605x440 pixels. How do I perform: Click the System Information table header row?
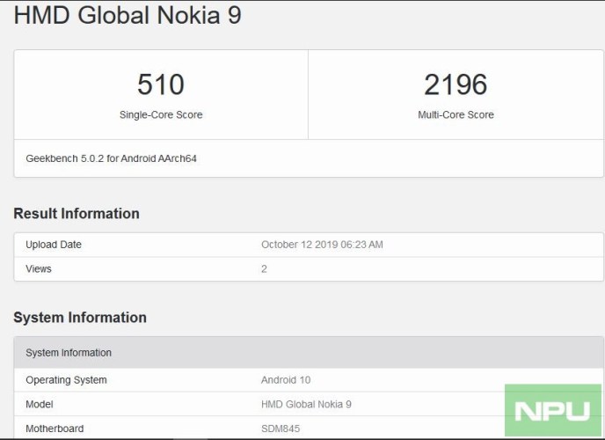pyautogui.click(x=309, y=353)
